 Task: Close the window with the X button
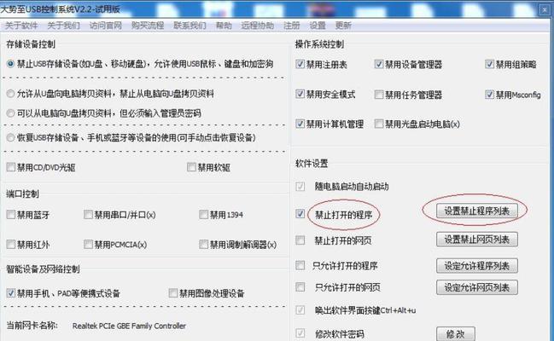(x=545, y=9)
